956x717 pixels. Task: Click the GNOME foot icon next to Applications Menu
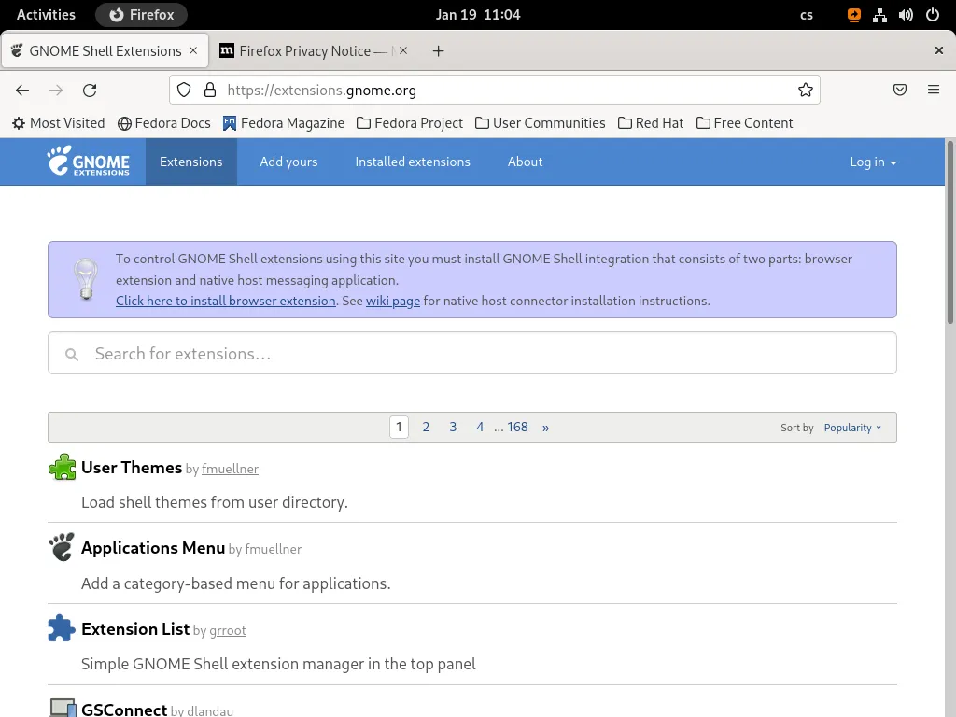61,547
